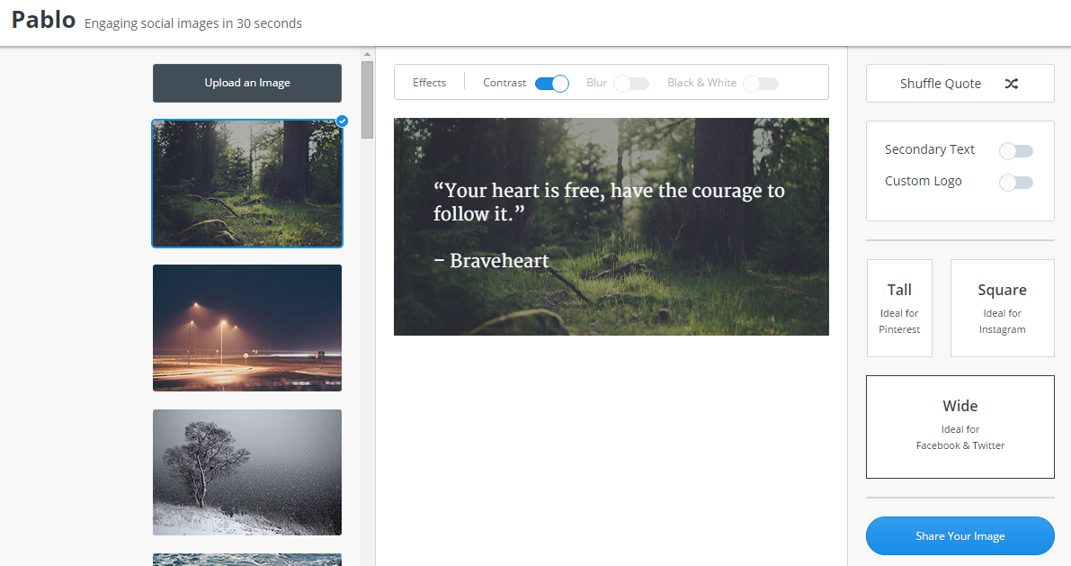Turn on the Black & White toggle
1071x566 pixels.
click(x=761, y=84)
